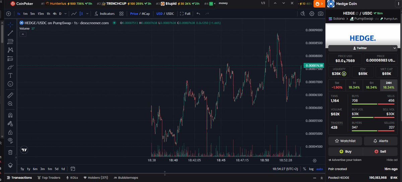
Task: Open the quick search icon
Action: [x=303, y=14]
